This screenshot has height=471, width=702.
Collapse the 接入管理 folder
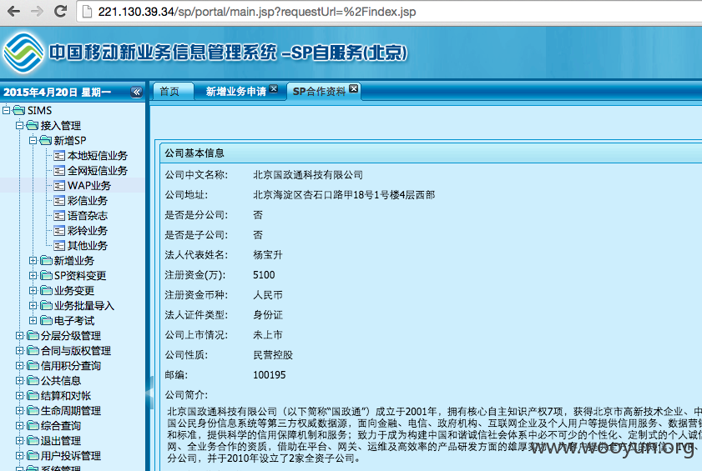[19, 125]
